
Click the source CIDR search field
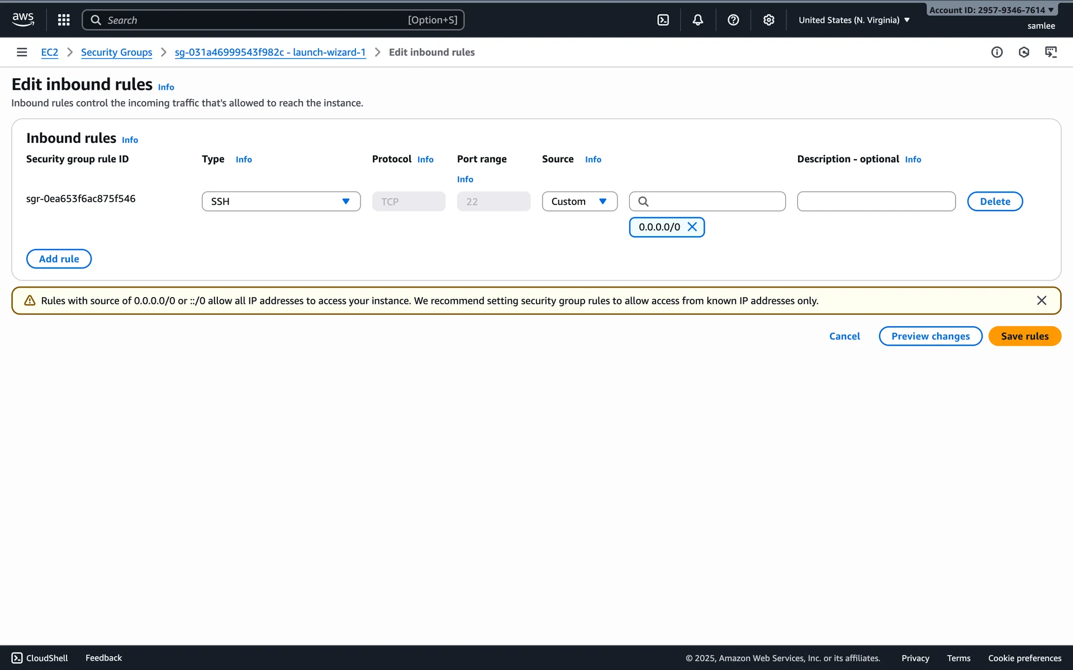pos(715,202)
